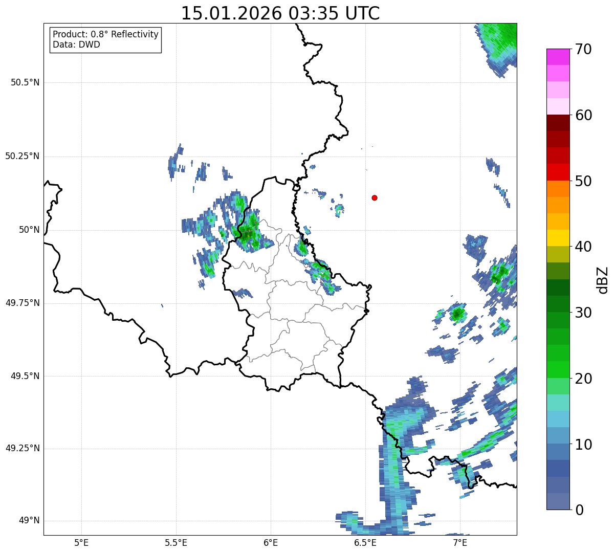This screenshot has height=553, width=615.
Task: Pick the bright green swatch above 20
Action: point(558,370)
